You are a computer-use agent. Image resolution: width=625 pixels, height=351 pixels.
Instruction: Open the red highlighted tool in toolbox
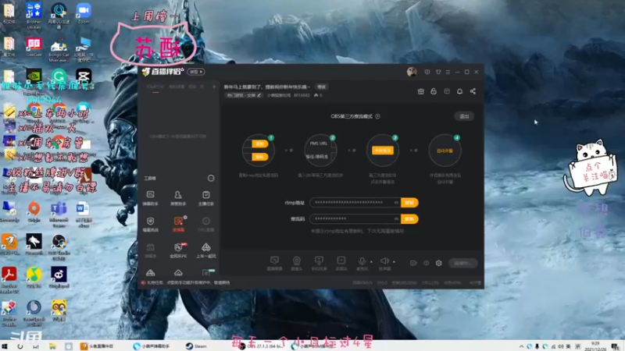(x=178, y=224)
